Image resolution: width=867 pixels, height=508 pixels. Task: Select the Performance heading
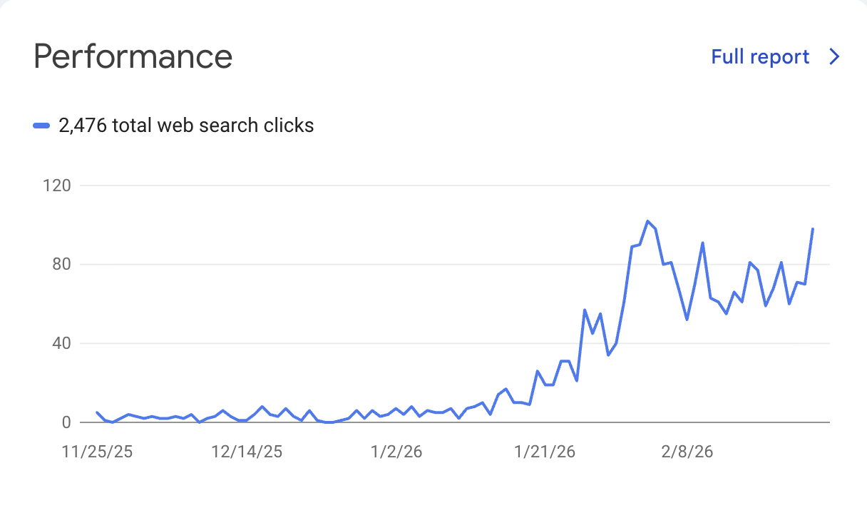(x=133, y=56)
